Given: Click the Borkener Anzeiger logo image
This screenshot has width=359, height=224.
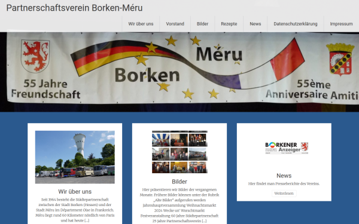Looking at the screenshot, I should pos(287,148).
